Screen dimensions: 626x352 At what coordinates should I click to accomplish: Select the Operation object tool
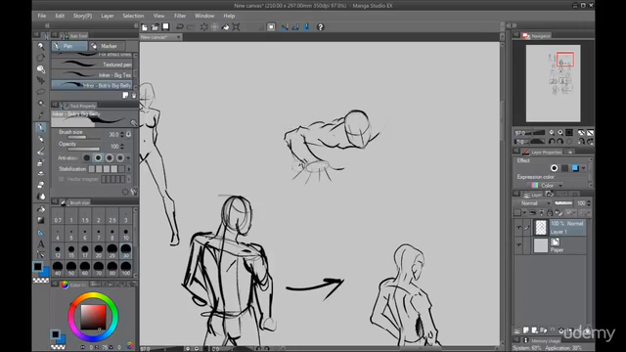point(41,69)
